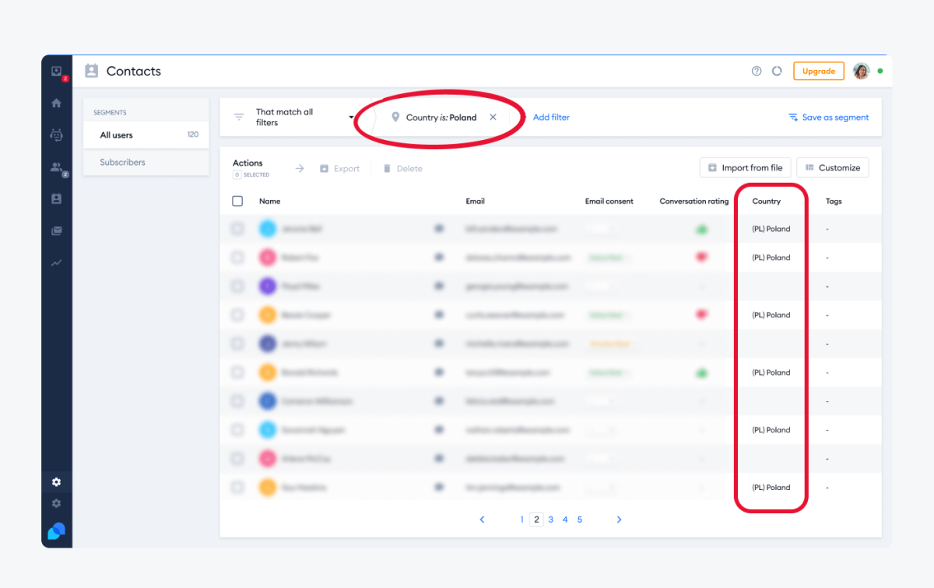Open Settings with the gear icon
The image size is (934, 588).
56,482
